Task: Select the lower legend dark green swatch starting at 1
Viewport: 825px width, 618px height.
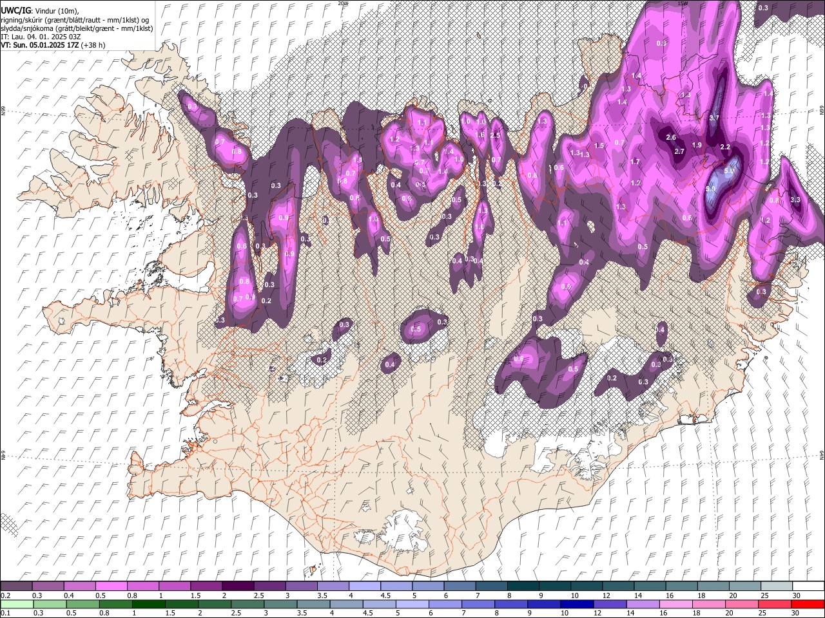Action: (149, 604)
